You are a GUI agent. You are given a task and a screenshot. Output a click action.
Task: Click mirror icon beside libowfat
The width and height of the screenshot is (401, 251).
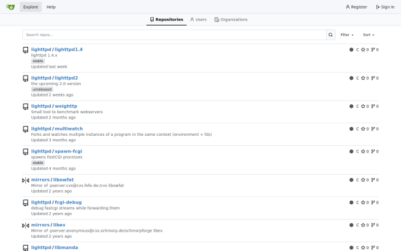pyautogui.click(x=25, y=180)
